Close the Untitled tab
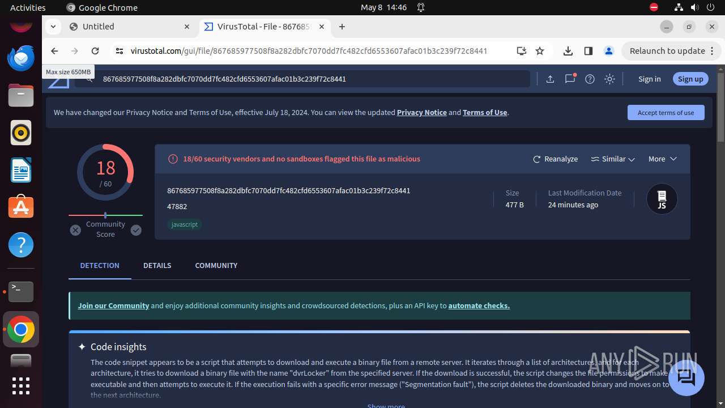This screenshot has height=408, width=725. coord(187,27)
